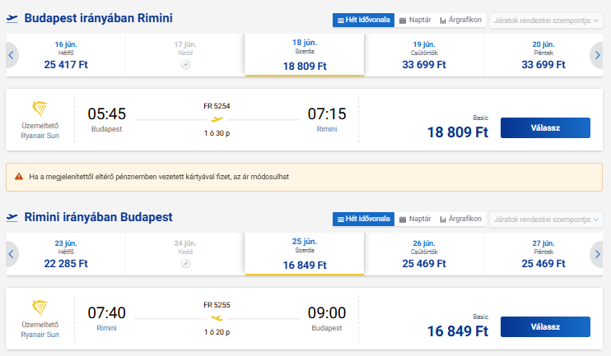
Task: Select return Hét idővonala view
Action: (x=363, y=219)
